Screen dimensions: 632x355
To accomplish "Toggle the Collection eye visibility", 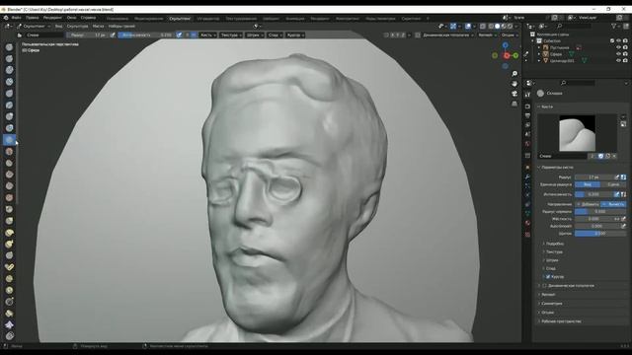I will [x=619, y=40].
